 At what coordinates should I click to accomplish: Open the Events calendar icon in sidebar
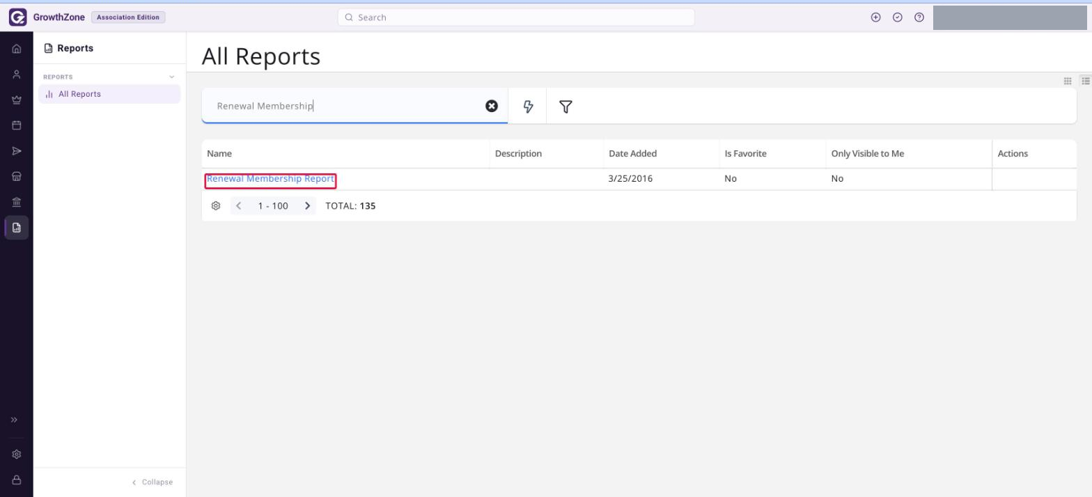(17, 125)
